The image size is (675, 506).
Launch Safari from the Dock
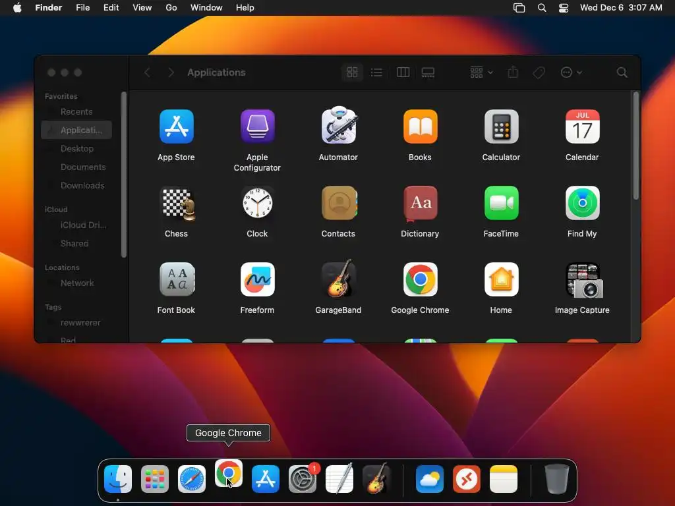tap(192, 479)
